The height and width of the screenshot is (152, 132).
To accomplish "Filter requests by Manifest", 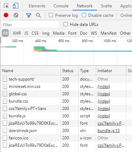I will point(108,33).
